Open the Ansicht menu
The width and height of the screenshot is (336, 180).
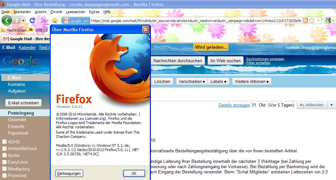coord(41,12)
